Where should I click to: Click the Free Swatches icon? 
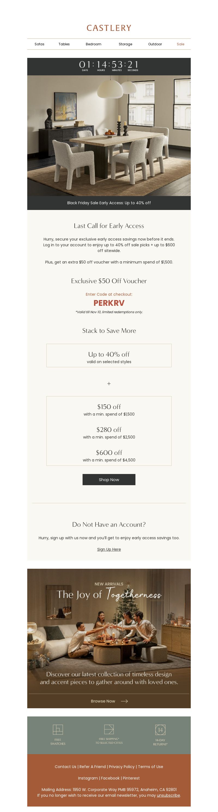[x=57, y=730]
